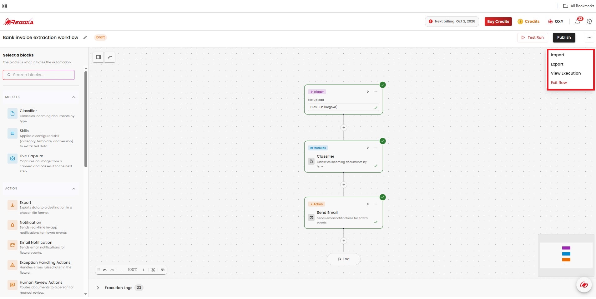Screen dimensions: 596x299
Task: Select the Live Capture module block
Action: [41, 164]
